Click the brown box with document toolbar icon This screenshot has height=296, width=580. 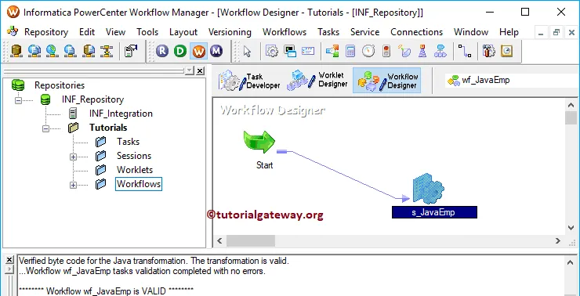pos(89,51)
